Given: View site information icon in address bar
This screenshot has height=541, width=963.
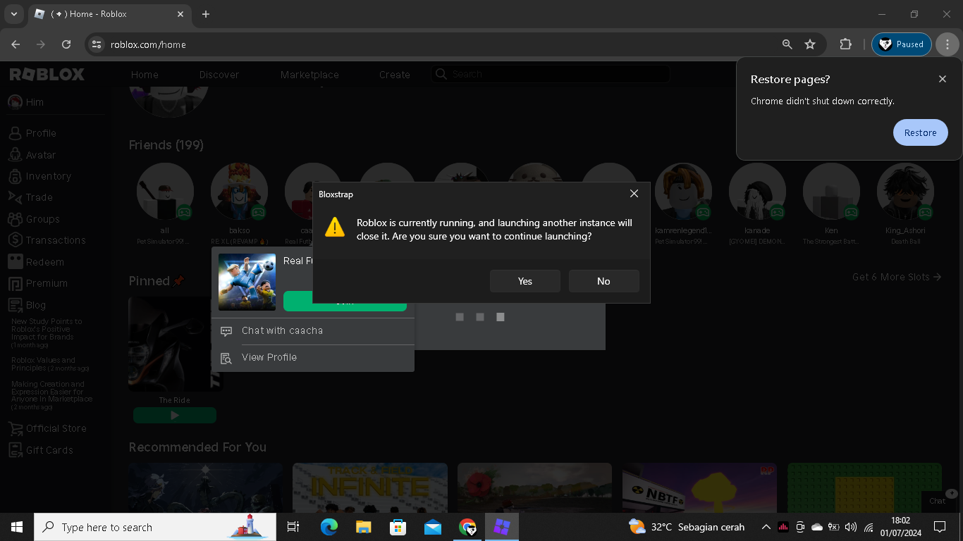Looking at the screenshot, I should pyautogui.click(x=97, y=44).
